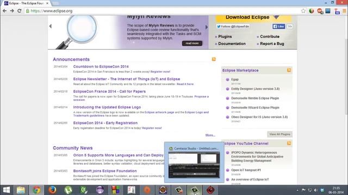Open EclipseCon France 2014 Call for Papers
Image resolution: width=348 pixels, height=195 pixels.
click(109, 92)
